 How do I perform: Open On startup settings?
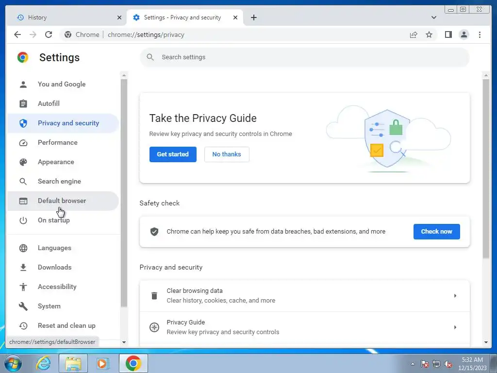point(63,220)
